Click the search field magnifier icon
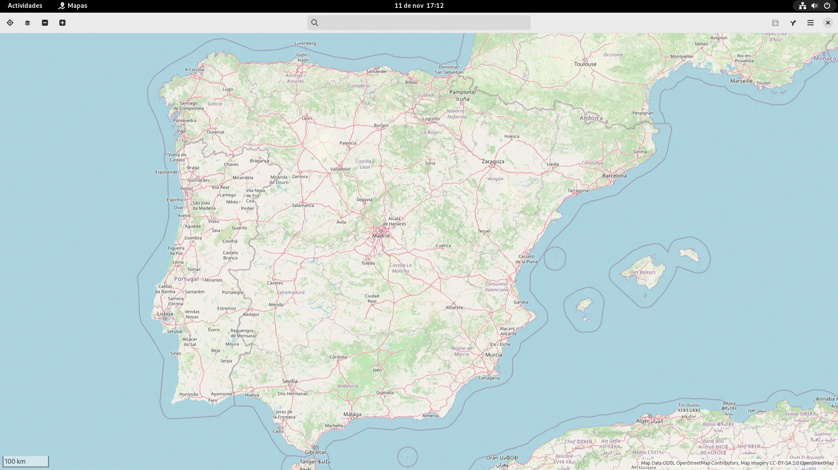 tap(315, 23)
